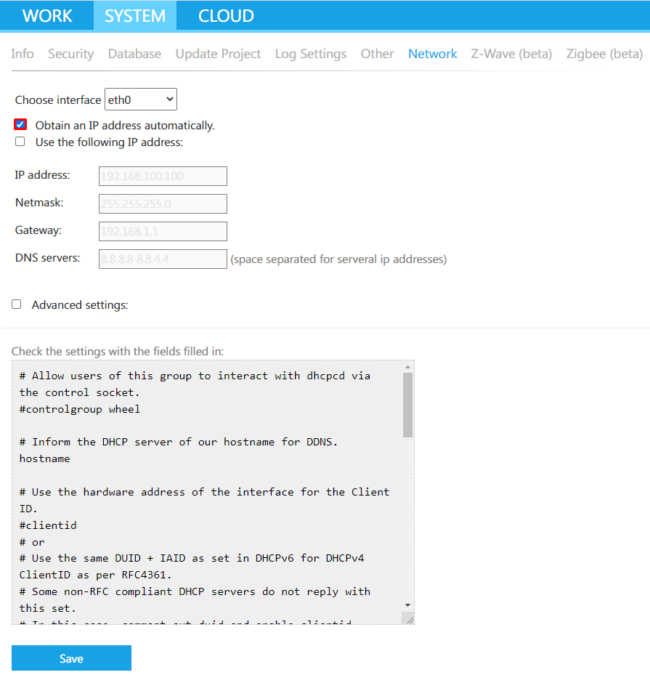Click the DNS servers input field
This screenshot has width=650, height=675.
click(163, 259)
